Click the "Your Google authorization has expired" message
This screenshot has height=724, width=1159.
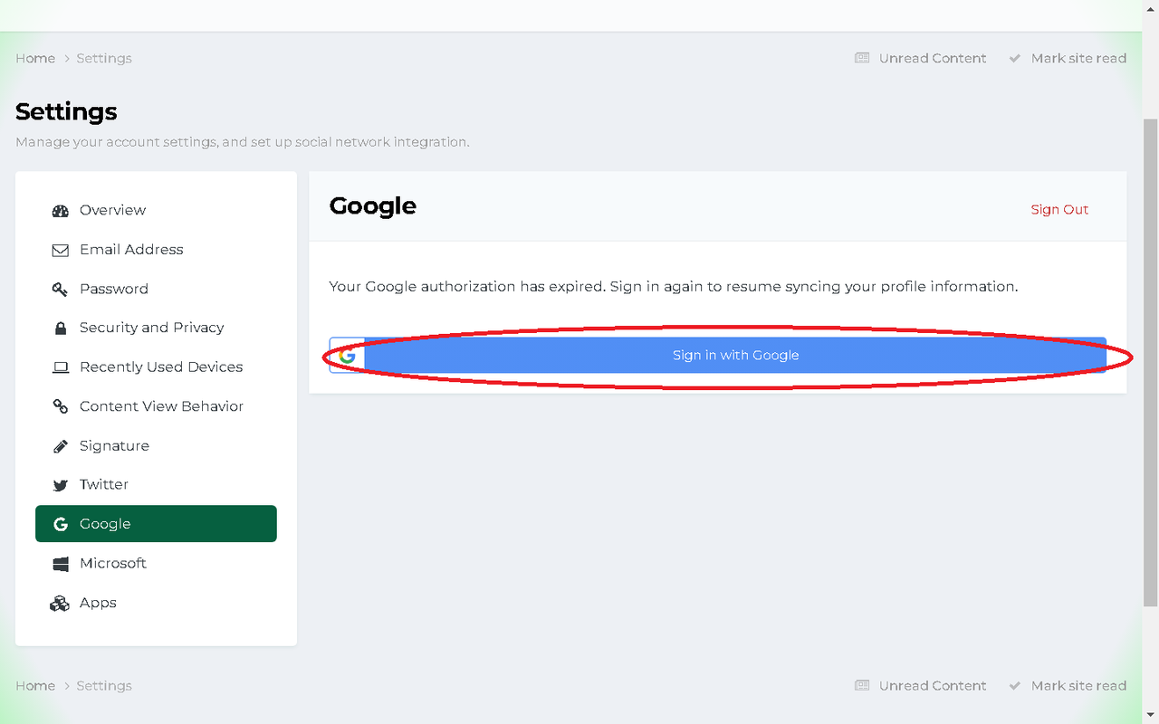[674, 287]
